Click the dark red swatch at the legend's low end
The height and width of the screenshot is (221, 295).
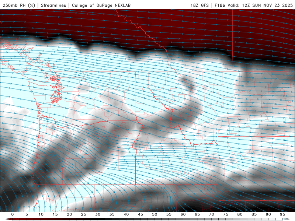9,219
